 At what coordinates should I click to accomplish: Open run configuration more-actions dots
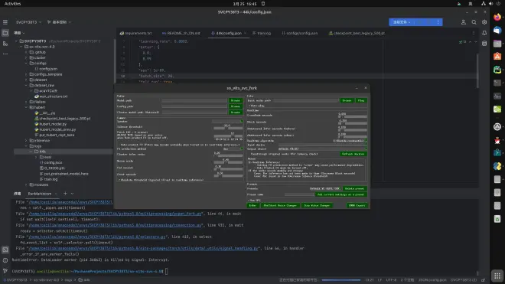coord(438,22)
